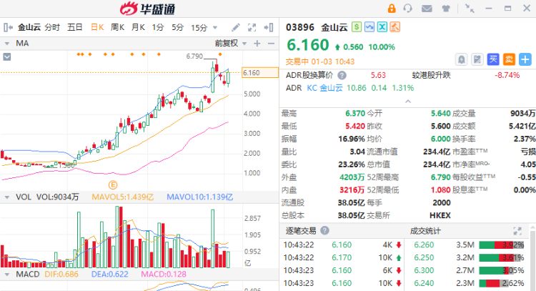Click the 6.160 current price tag on chart axis
The width and height of the screenshot is (536, 291).
pos(260,72)
